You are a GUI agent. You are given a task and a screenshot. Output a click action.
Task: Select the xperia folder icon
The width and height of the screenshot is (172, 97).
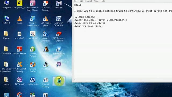click(x=6, y=81)
